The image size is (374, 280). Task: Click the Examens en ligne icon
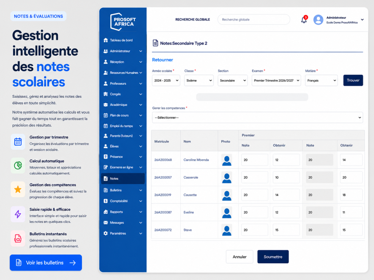[106, 167]
